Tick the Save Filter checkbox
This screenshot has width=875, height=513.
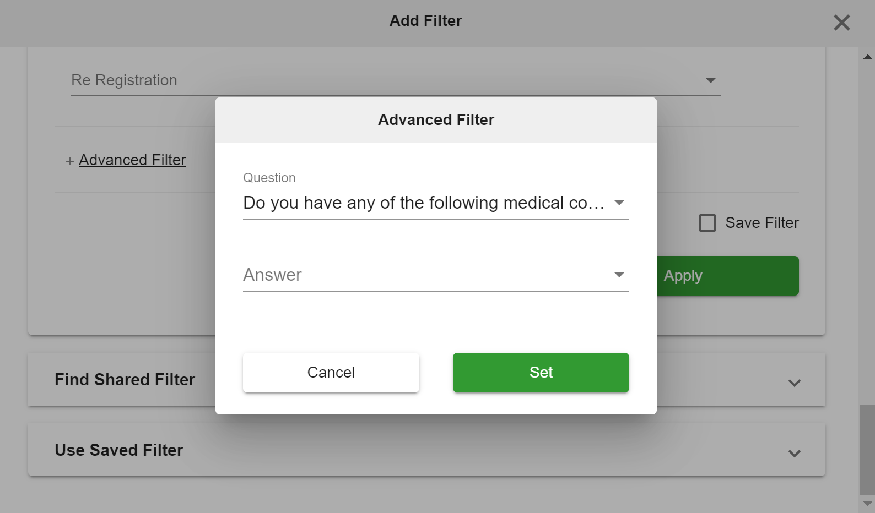707,223
